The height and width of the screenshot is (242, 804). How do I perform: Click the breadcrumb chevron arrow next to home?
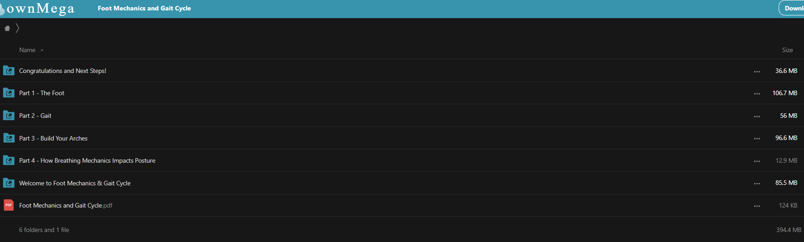point(17,28)
